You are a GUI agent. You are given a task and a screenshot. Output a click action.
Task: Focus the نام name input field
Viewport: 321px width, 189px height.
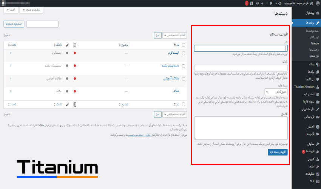(241, 48)
